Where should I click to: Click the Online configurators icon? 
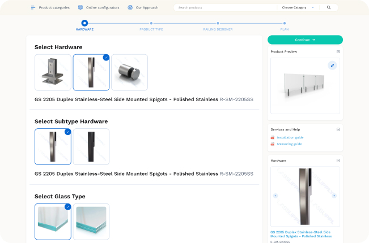80,7
